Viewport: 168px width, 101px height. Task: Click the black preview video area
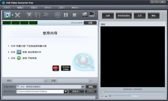tap(133, 57)
